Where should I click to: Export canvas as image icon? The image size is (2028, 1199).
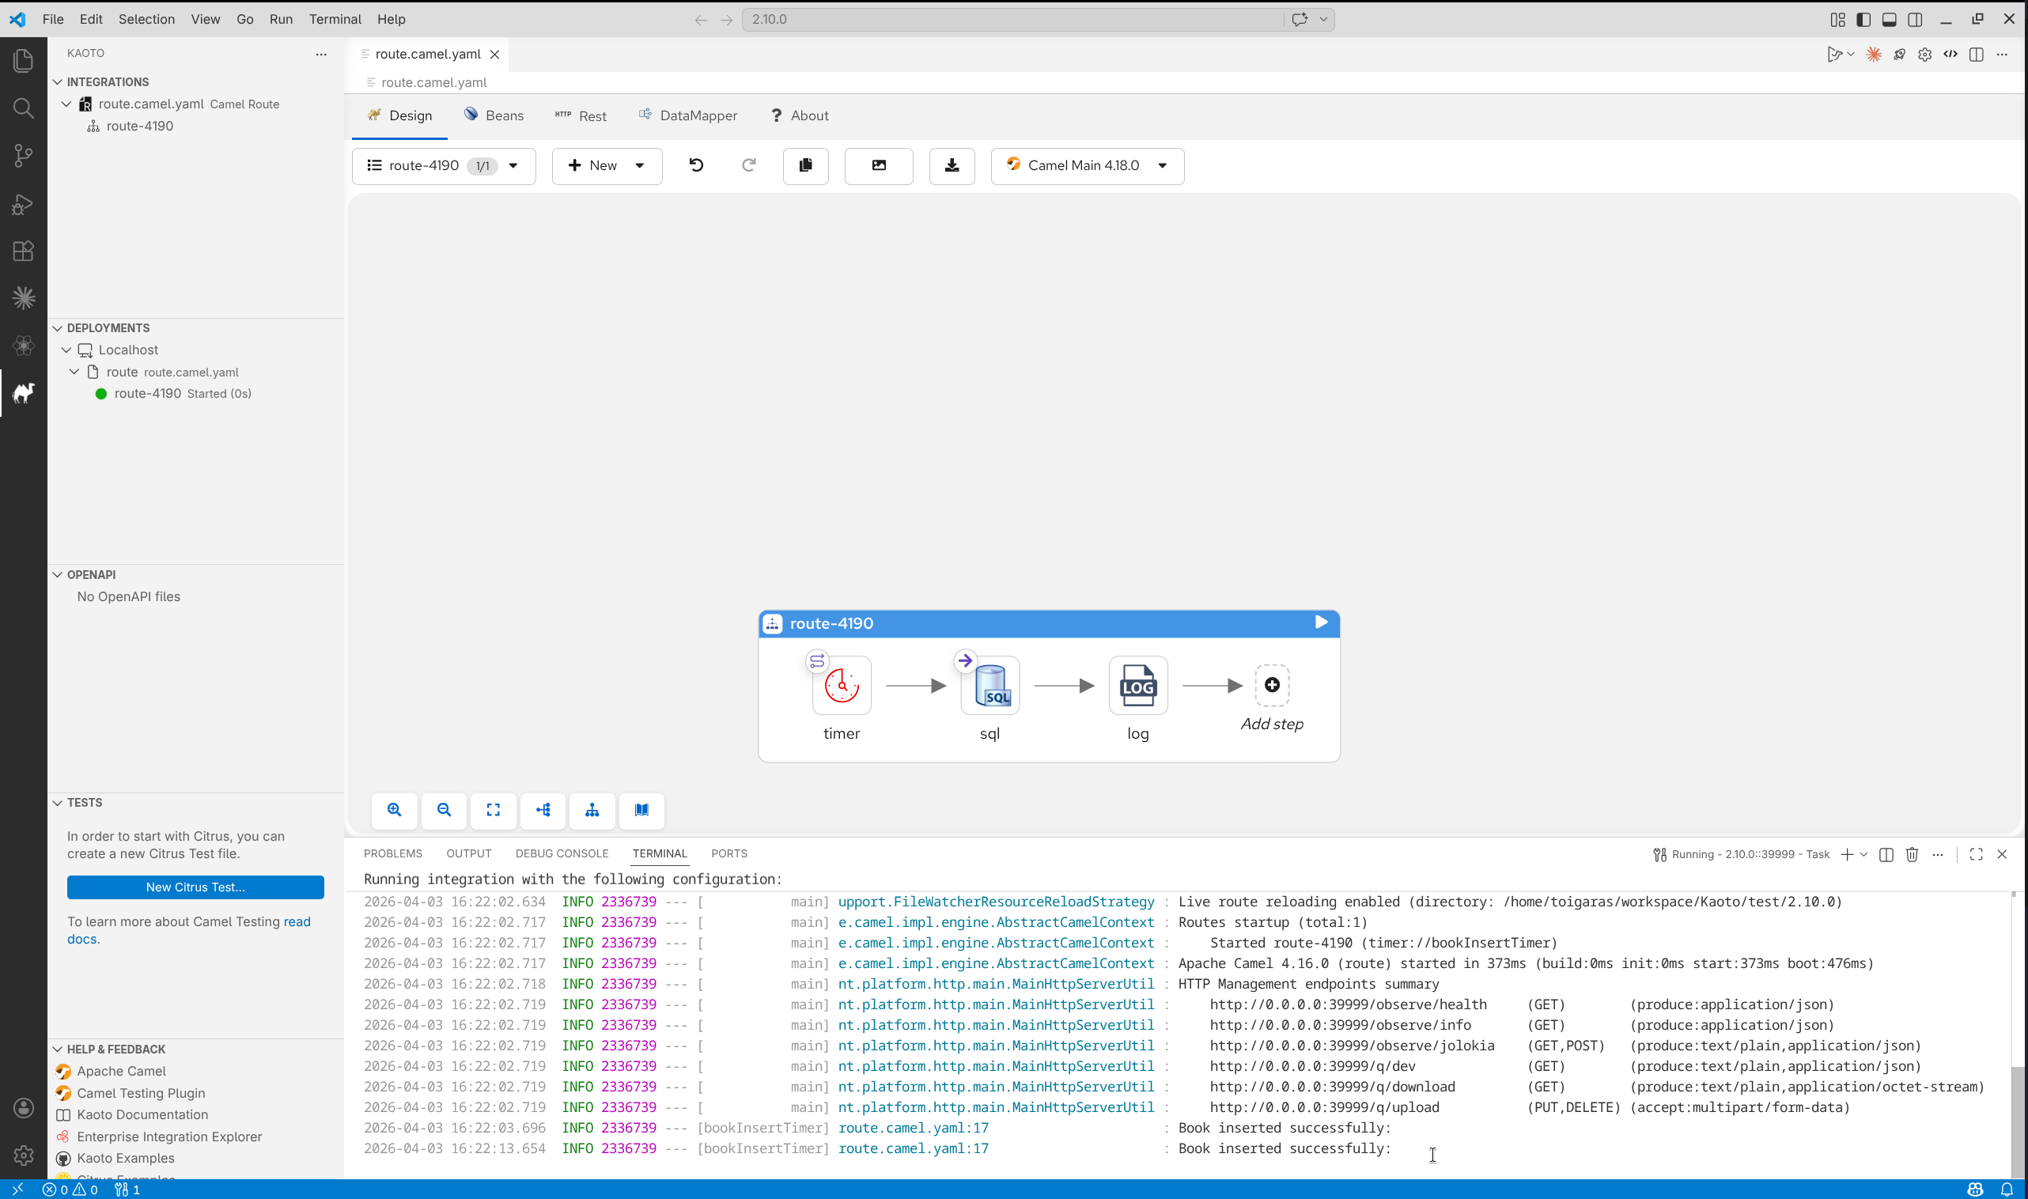click(878, 165)
